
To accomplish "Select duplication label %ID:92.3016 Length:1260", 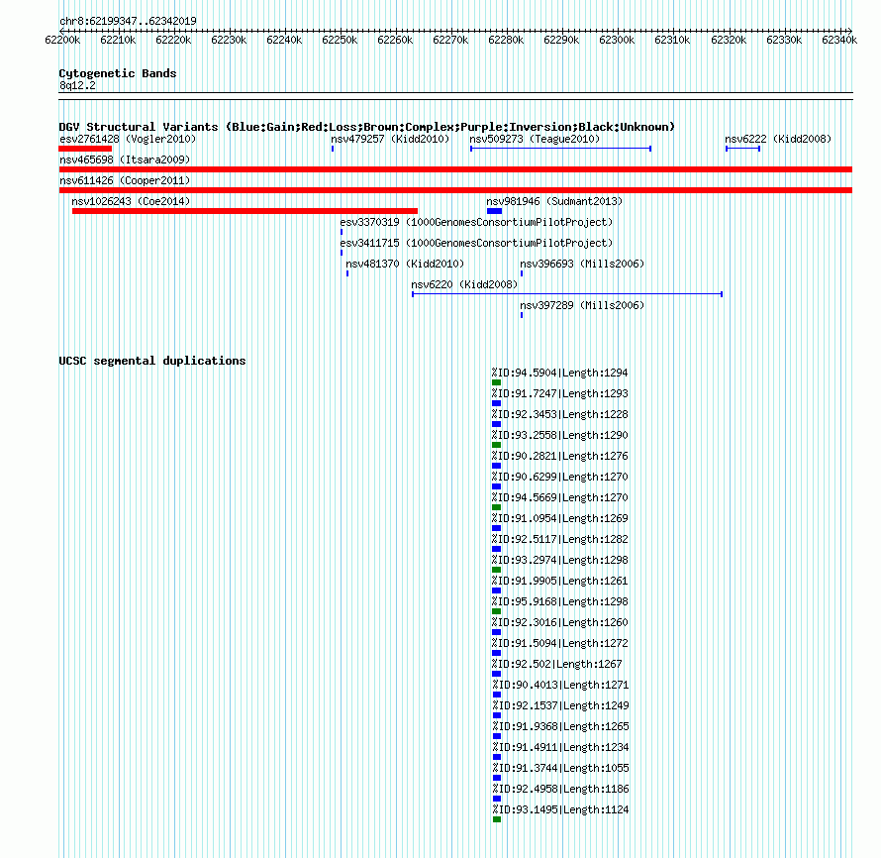I will click(x=559, y=622).
